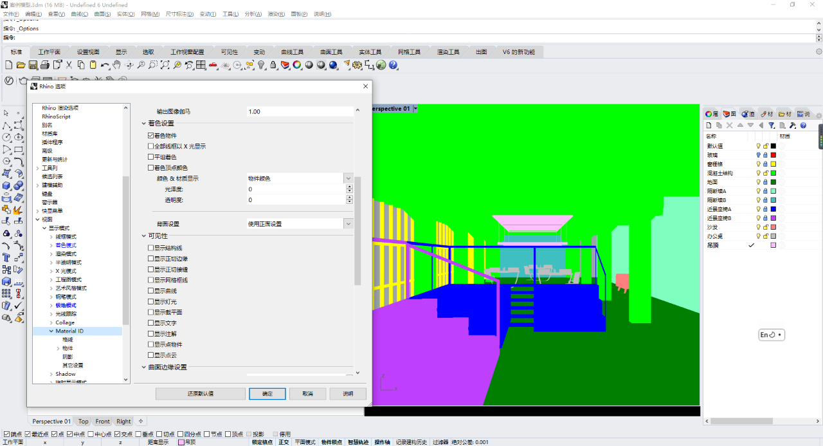The height and width of the screenshot is (446, 823).
Task: Expand the 渲染模式 tree item
Action: pos(52,254)
